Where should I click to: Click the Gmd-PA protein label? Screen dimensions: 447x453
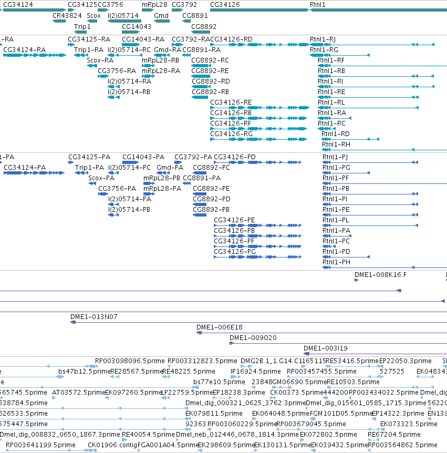click(x=170, y=167)
